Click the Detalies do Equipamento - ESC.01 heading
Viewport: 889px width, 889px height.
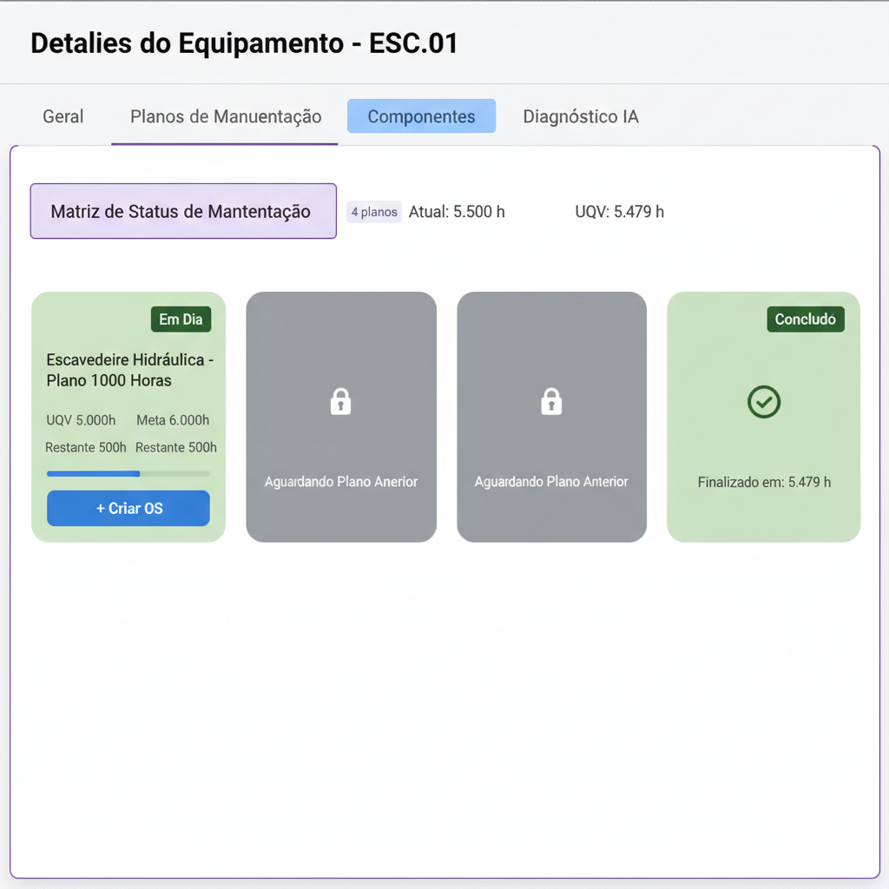[x=244, y=43]
